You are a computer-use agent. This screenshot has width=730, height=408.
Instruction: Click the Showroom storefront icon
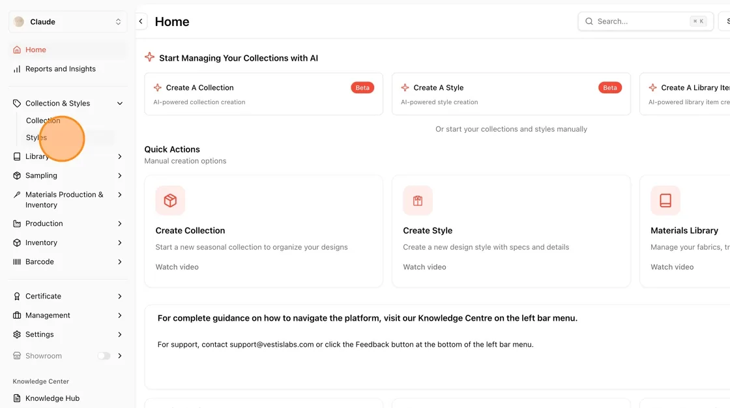[17, 356]
